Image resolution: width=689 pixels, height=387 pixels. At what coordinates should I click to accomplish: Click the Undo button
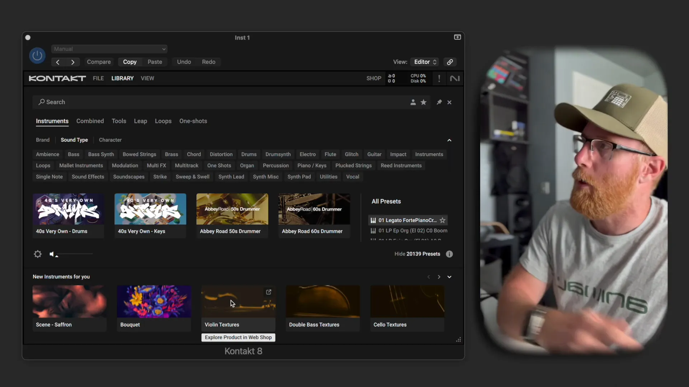[x=184, y=62]
